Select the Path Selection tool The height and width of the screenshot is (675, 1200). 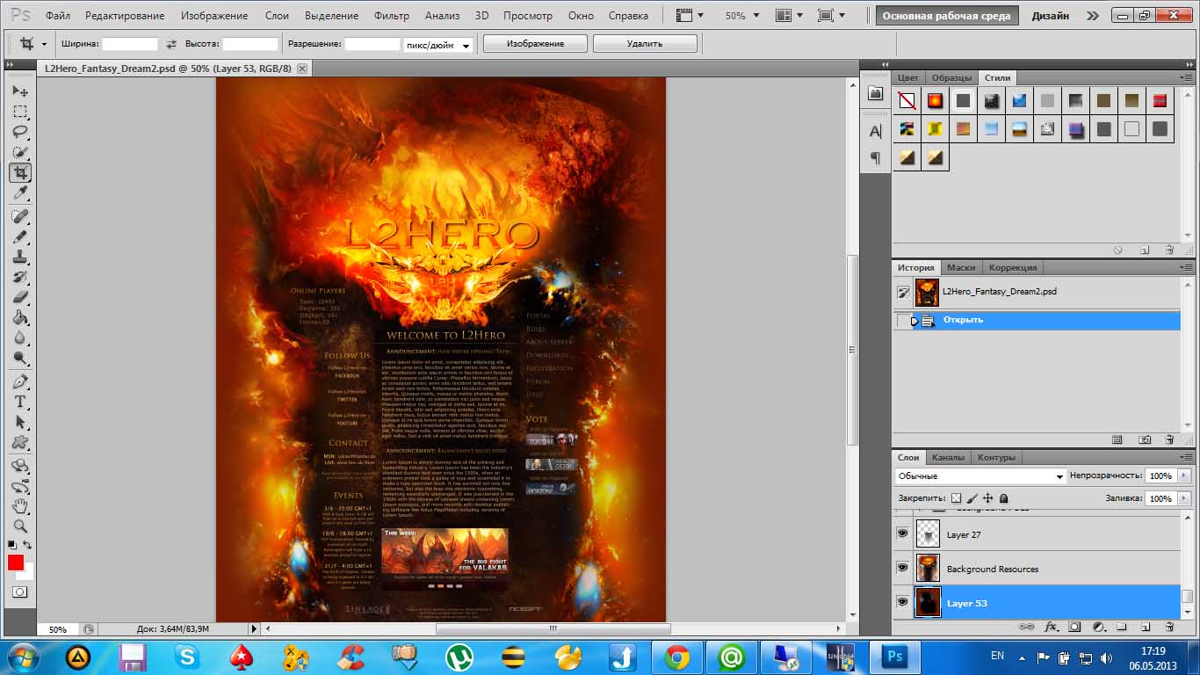(20, 423)
